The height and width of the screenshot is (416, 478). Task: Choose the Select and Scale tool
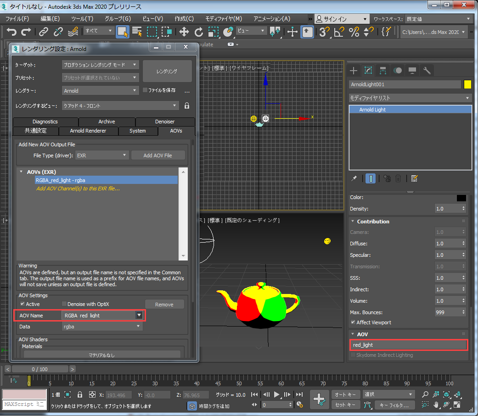tap(214, 32)
